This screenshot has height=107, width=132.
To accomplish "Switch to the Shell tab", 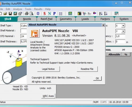I will (x=8, y=19).
